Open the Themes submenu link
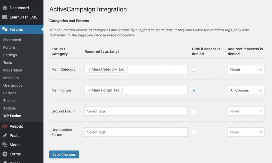272x163 pixels. [10, 101]
